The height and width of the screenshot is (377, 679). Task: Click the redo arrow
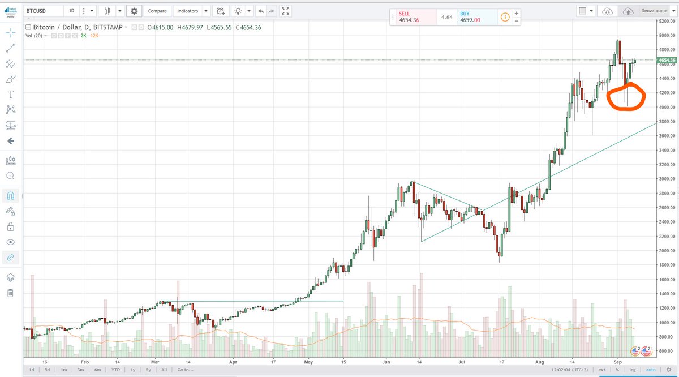click(272, 11)
